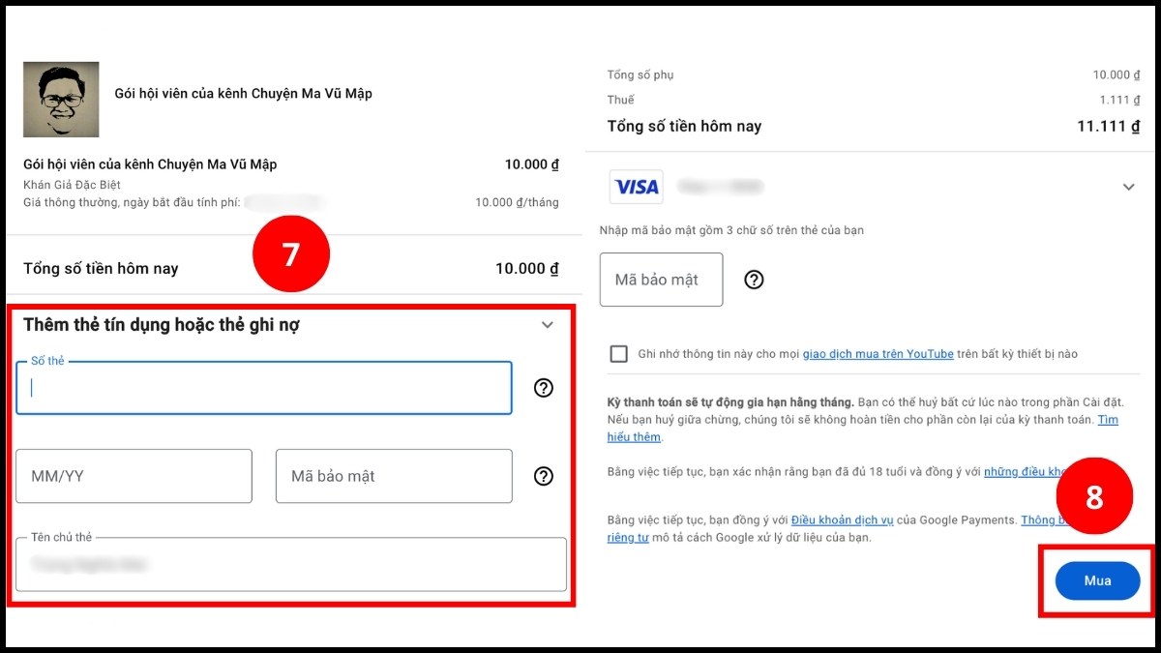Click the help icon beside Mã bảo mật field
1161x653 pixels.
[x=544, y=476]
